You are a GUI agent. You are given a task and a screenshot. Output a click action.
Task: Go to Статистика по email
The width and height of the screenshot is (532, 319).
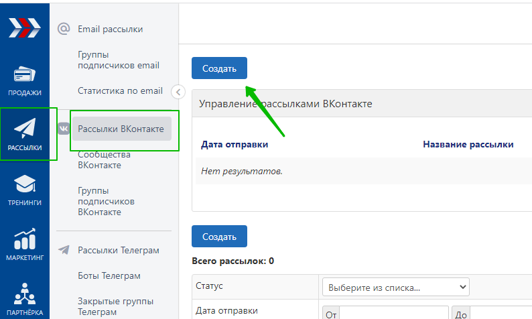[120, 90]
